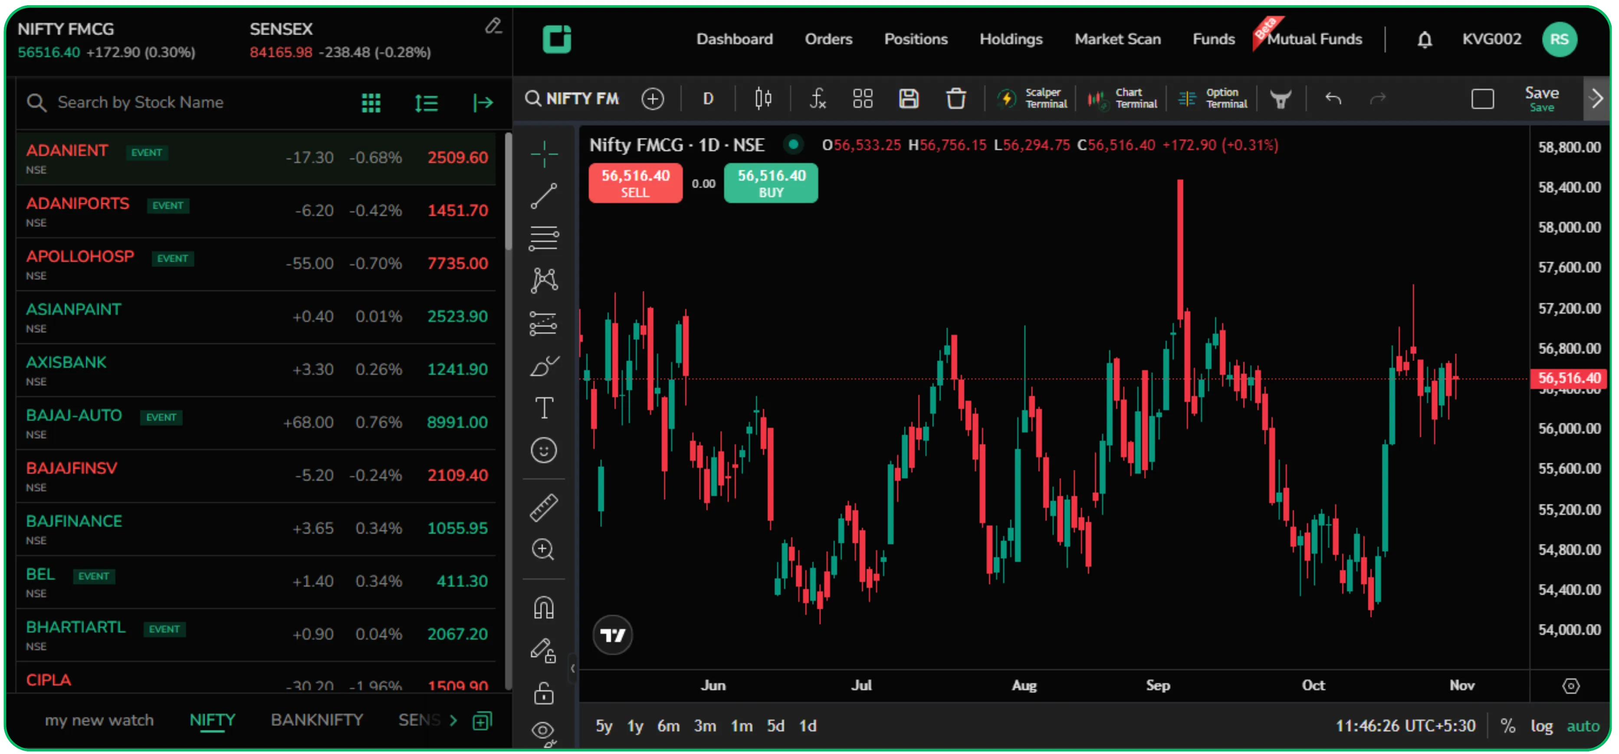Switch chart range to 5y
This screenshot has width=1619, height=754.
(603, 726)
